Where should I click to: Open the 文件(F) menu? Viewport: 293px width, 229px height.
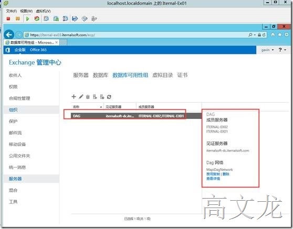click(12, 11)
